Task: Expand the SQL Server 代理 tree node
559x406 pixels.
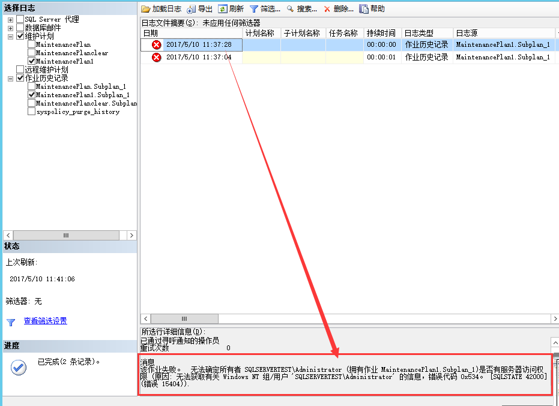Action: pyautogui.click(x=10, y=20)
